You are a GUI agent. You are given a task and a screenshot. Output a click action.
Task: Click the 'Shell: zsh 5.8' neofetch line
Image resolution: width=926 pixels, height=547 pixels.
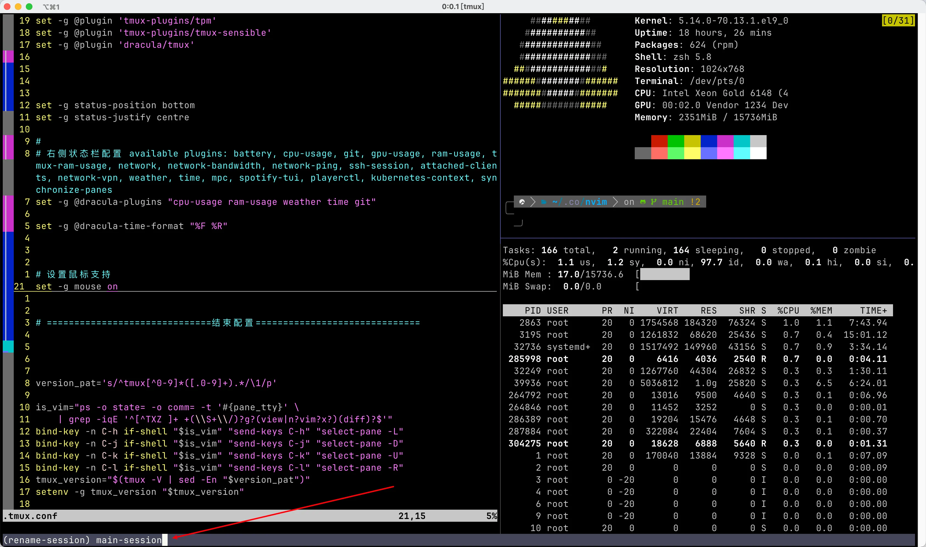point(673,57)
